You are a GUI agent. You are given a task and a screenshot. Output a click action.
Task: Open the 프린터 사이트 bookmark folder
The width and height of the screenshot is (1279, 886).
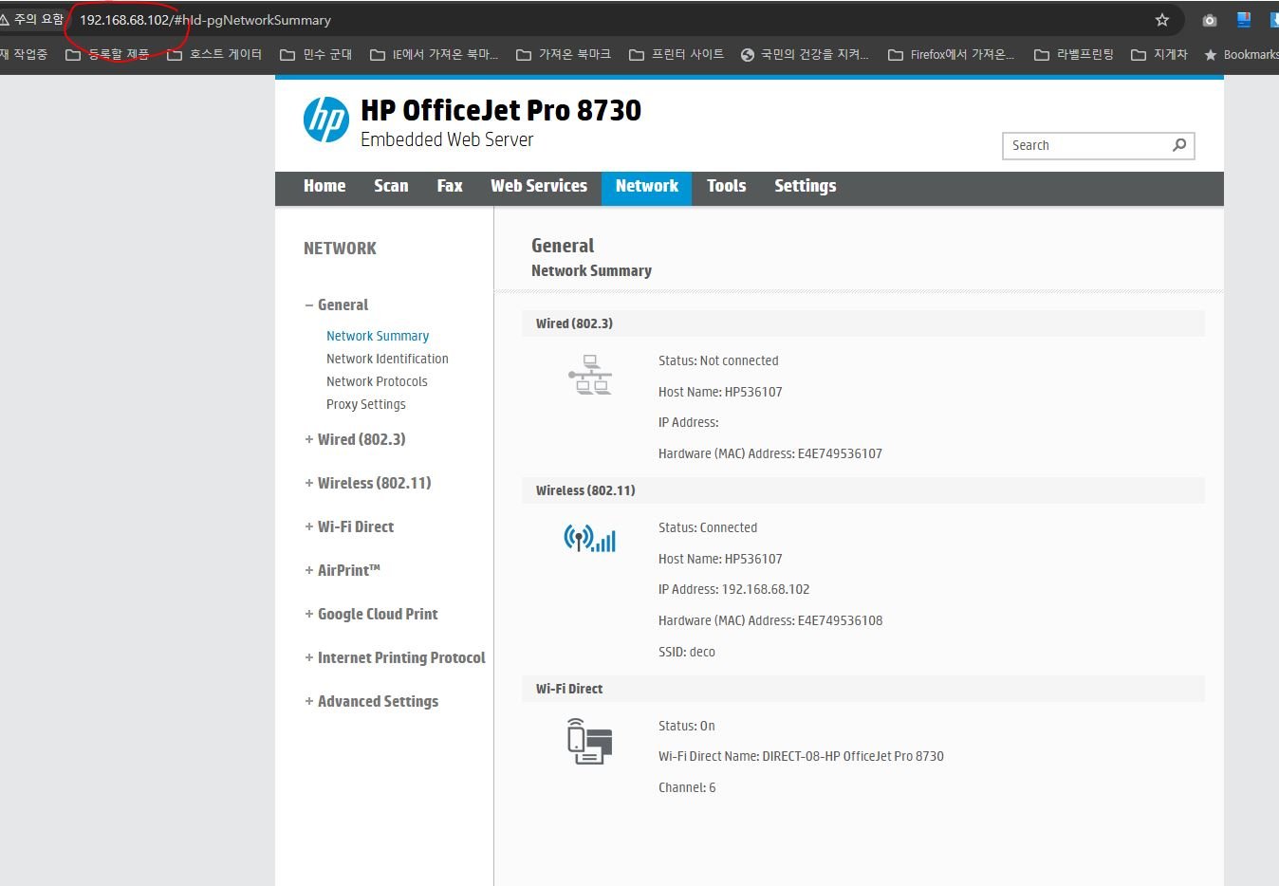click(x=677, y=55)
